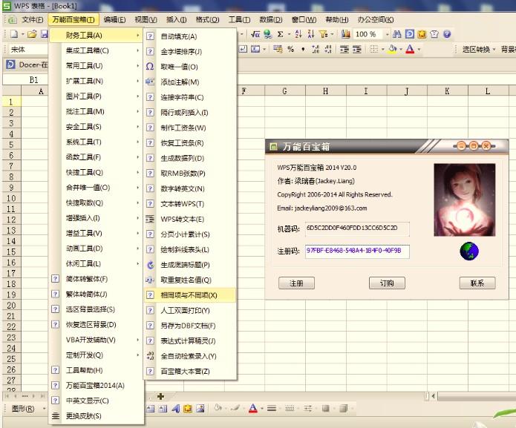Click the omega icon beside 取唯一值

tap(150, 67)
